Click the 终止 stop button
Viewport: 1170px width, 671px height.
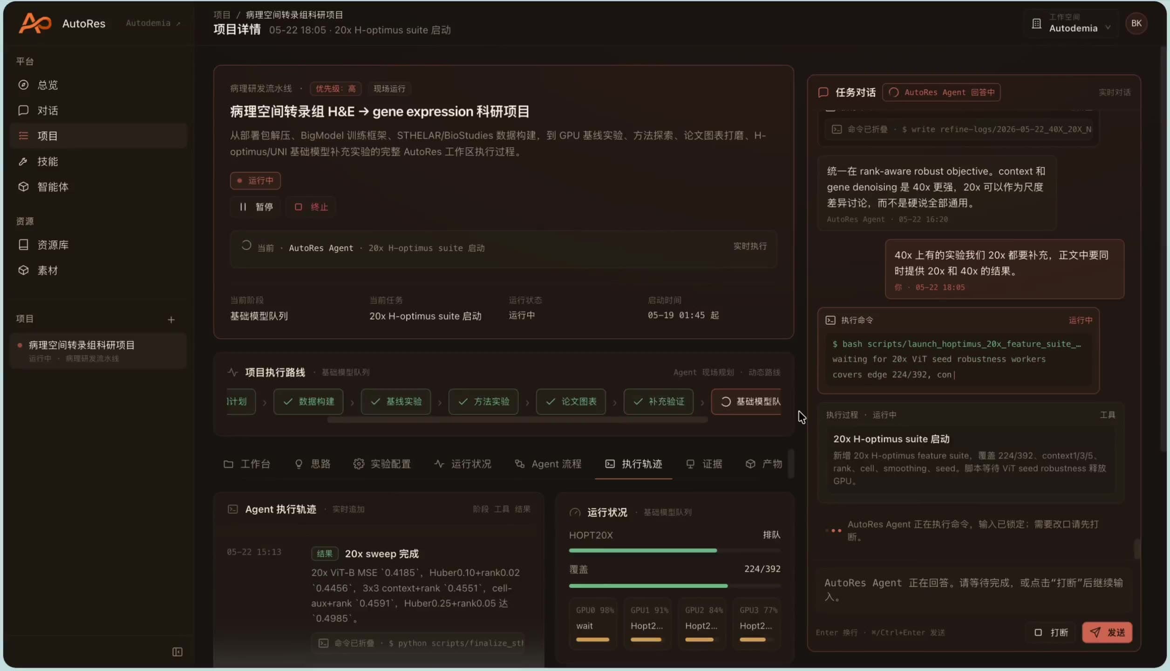coord(311,207)
